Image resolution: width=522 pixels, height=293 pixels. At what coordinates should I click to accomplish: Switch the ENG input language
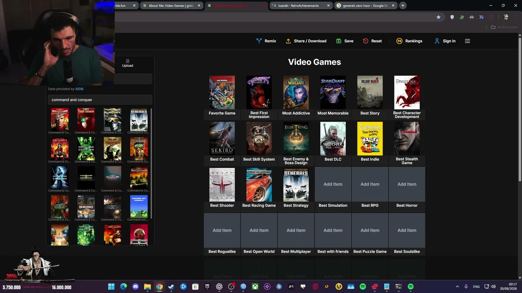pos(476,287)
